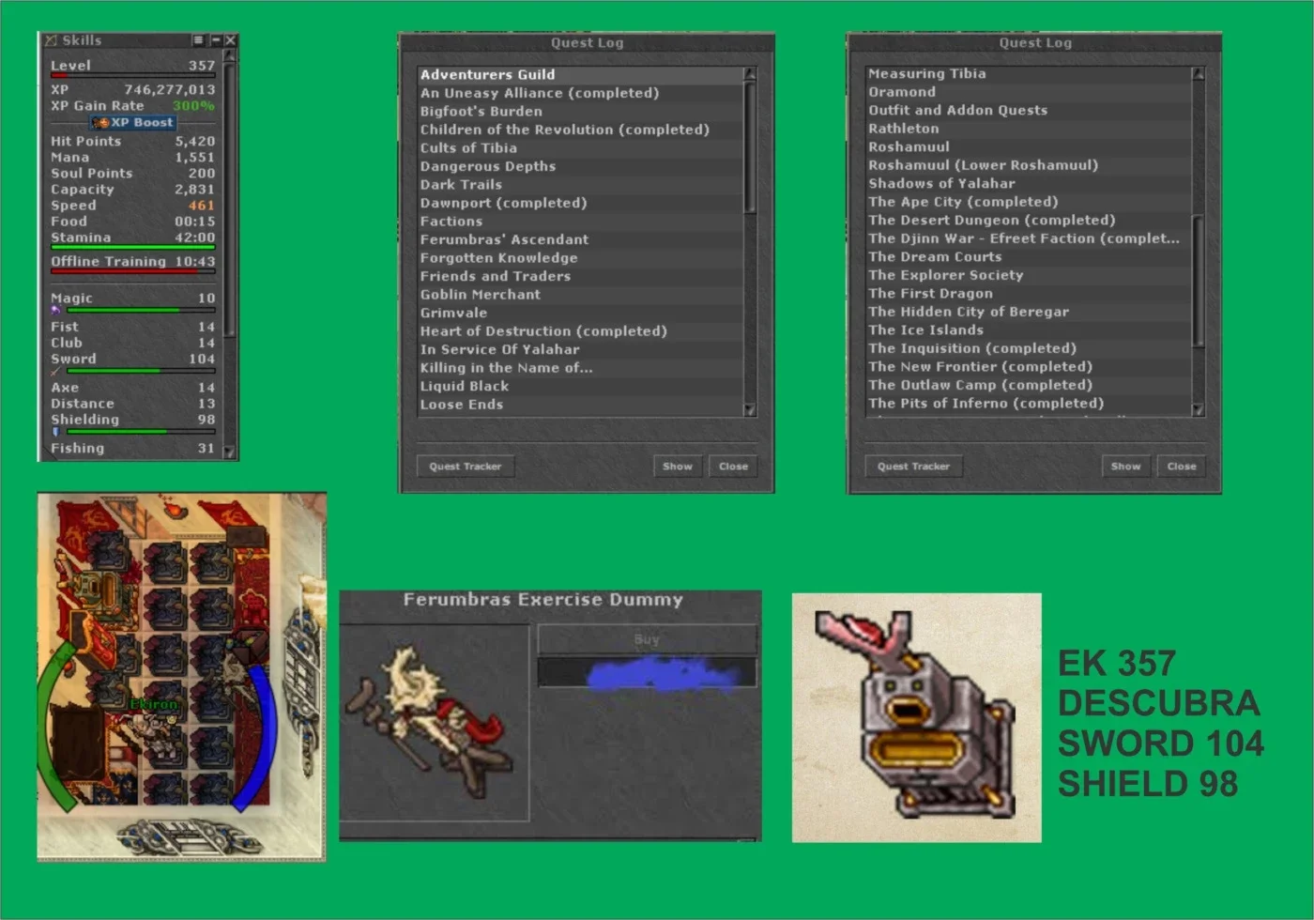Select Children of the Revolution quest
Image resolution: width=1314 pixels, height=920 pixels.
coord(580,130)
